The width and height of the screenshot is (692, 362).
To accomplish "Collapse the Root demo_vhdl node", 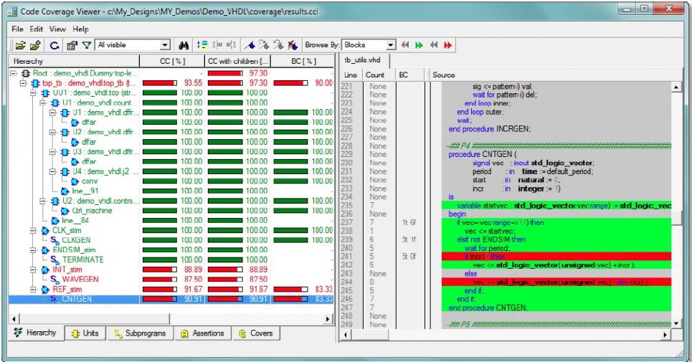I will click(14, 73).
